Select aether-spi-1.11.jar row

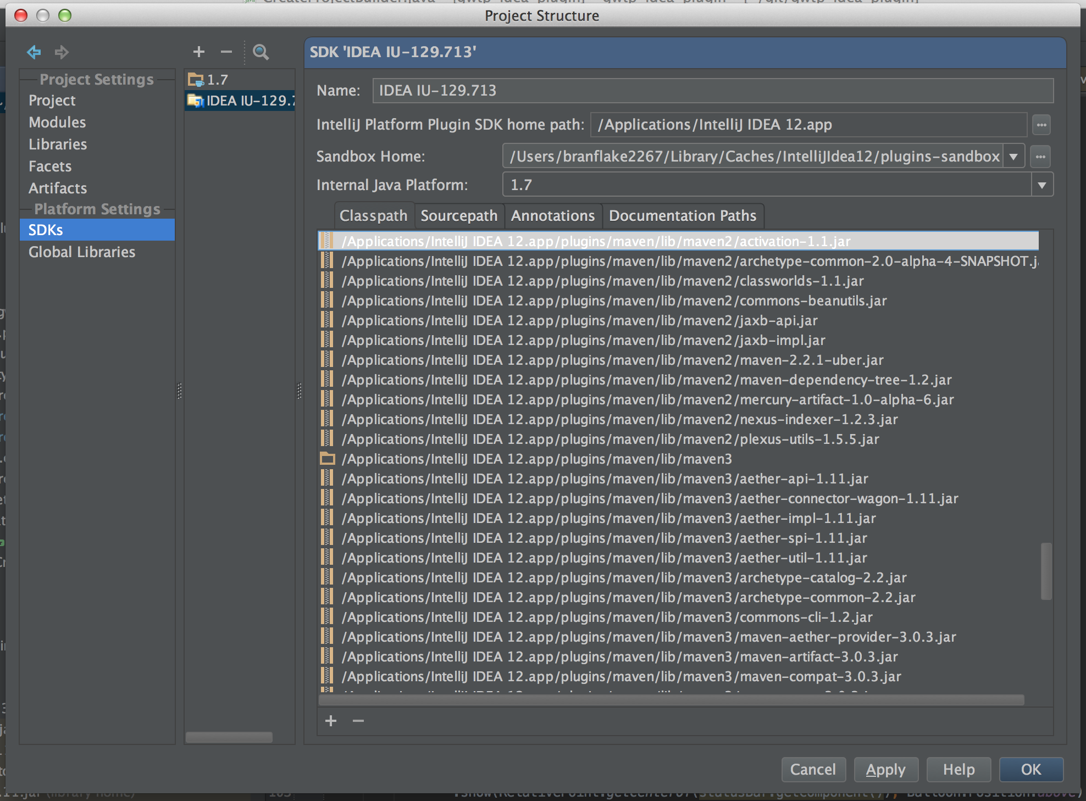(678, 538)
